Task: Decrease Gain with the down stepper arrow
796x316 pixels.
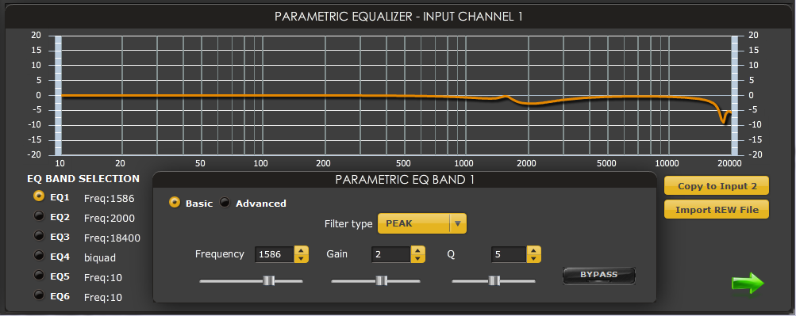Action: (417, 258)
